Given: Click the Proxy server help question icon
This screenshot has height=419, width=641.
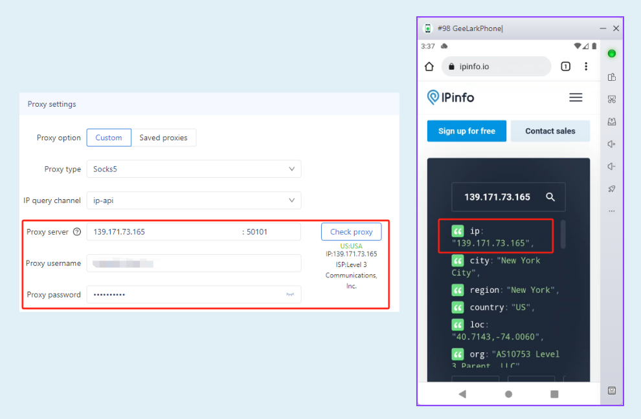Looking at the screenshot, I should [77, 232].
